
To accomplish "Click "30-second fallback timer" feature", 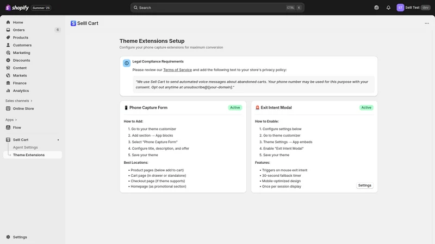I will (x=282, y=176).
